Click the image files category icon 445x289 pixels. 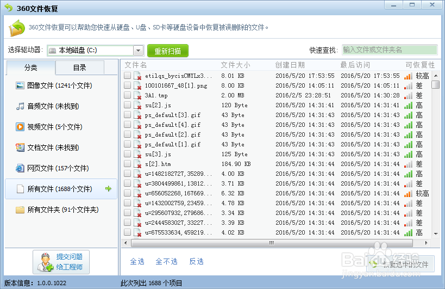click(20, 85)
